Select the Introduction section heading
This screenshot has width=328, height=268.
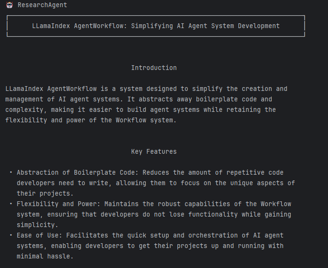pos(154,68)
